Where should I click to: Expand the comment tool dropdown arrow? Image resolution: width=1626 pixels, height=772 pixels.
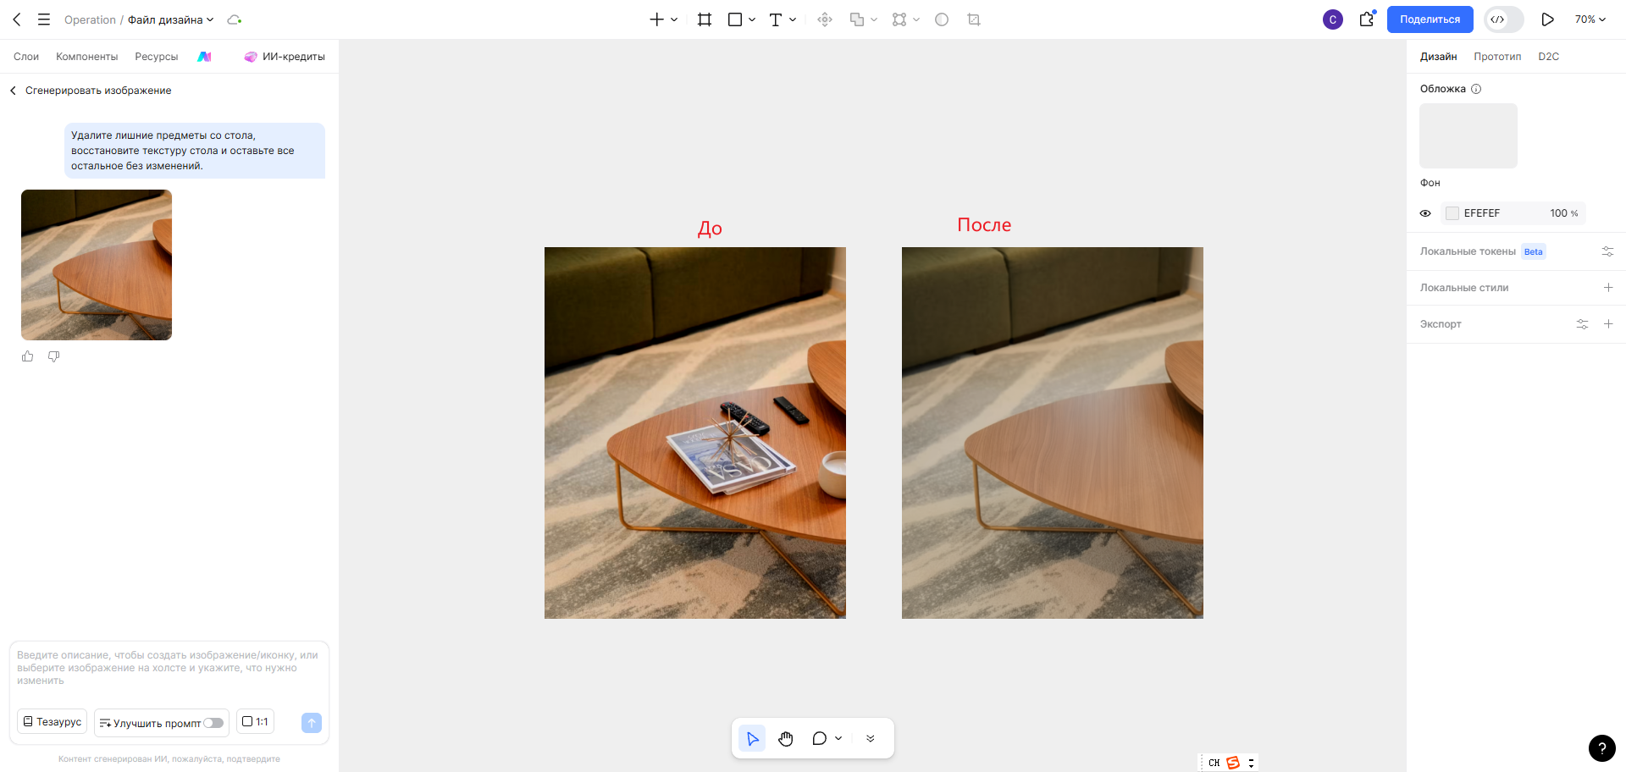[838, 738]
